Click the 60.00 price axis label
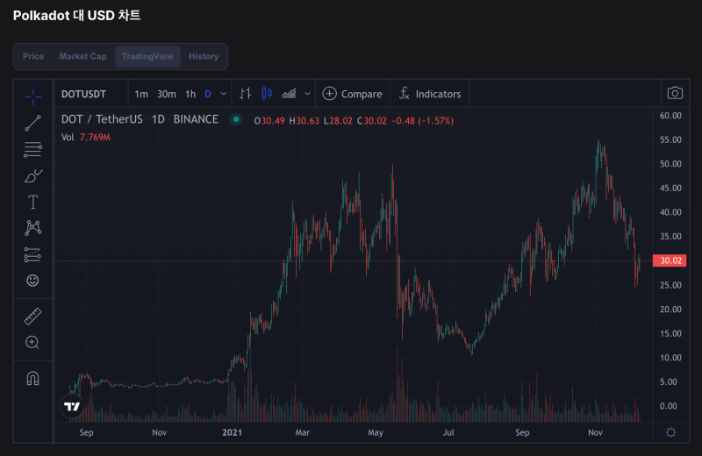 [x=670, y=116]
